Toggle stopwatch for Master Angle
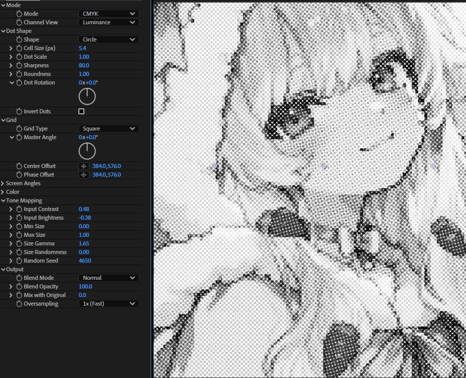This screenshot has height=378, width=466. (x=19, y=137)
